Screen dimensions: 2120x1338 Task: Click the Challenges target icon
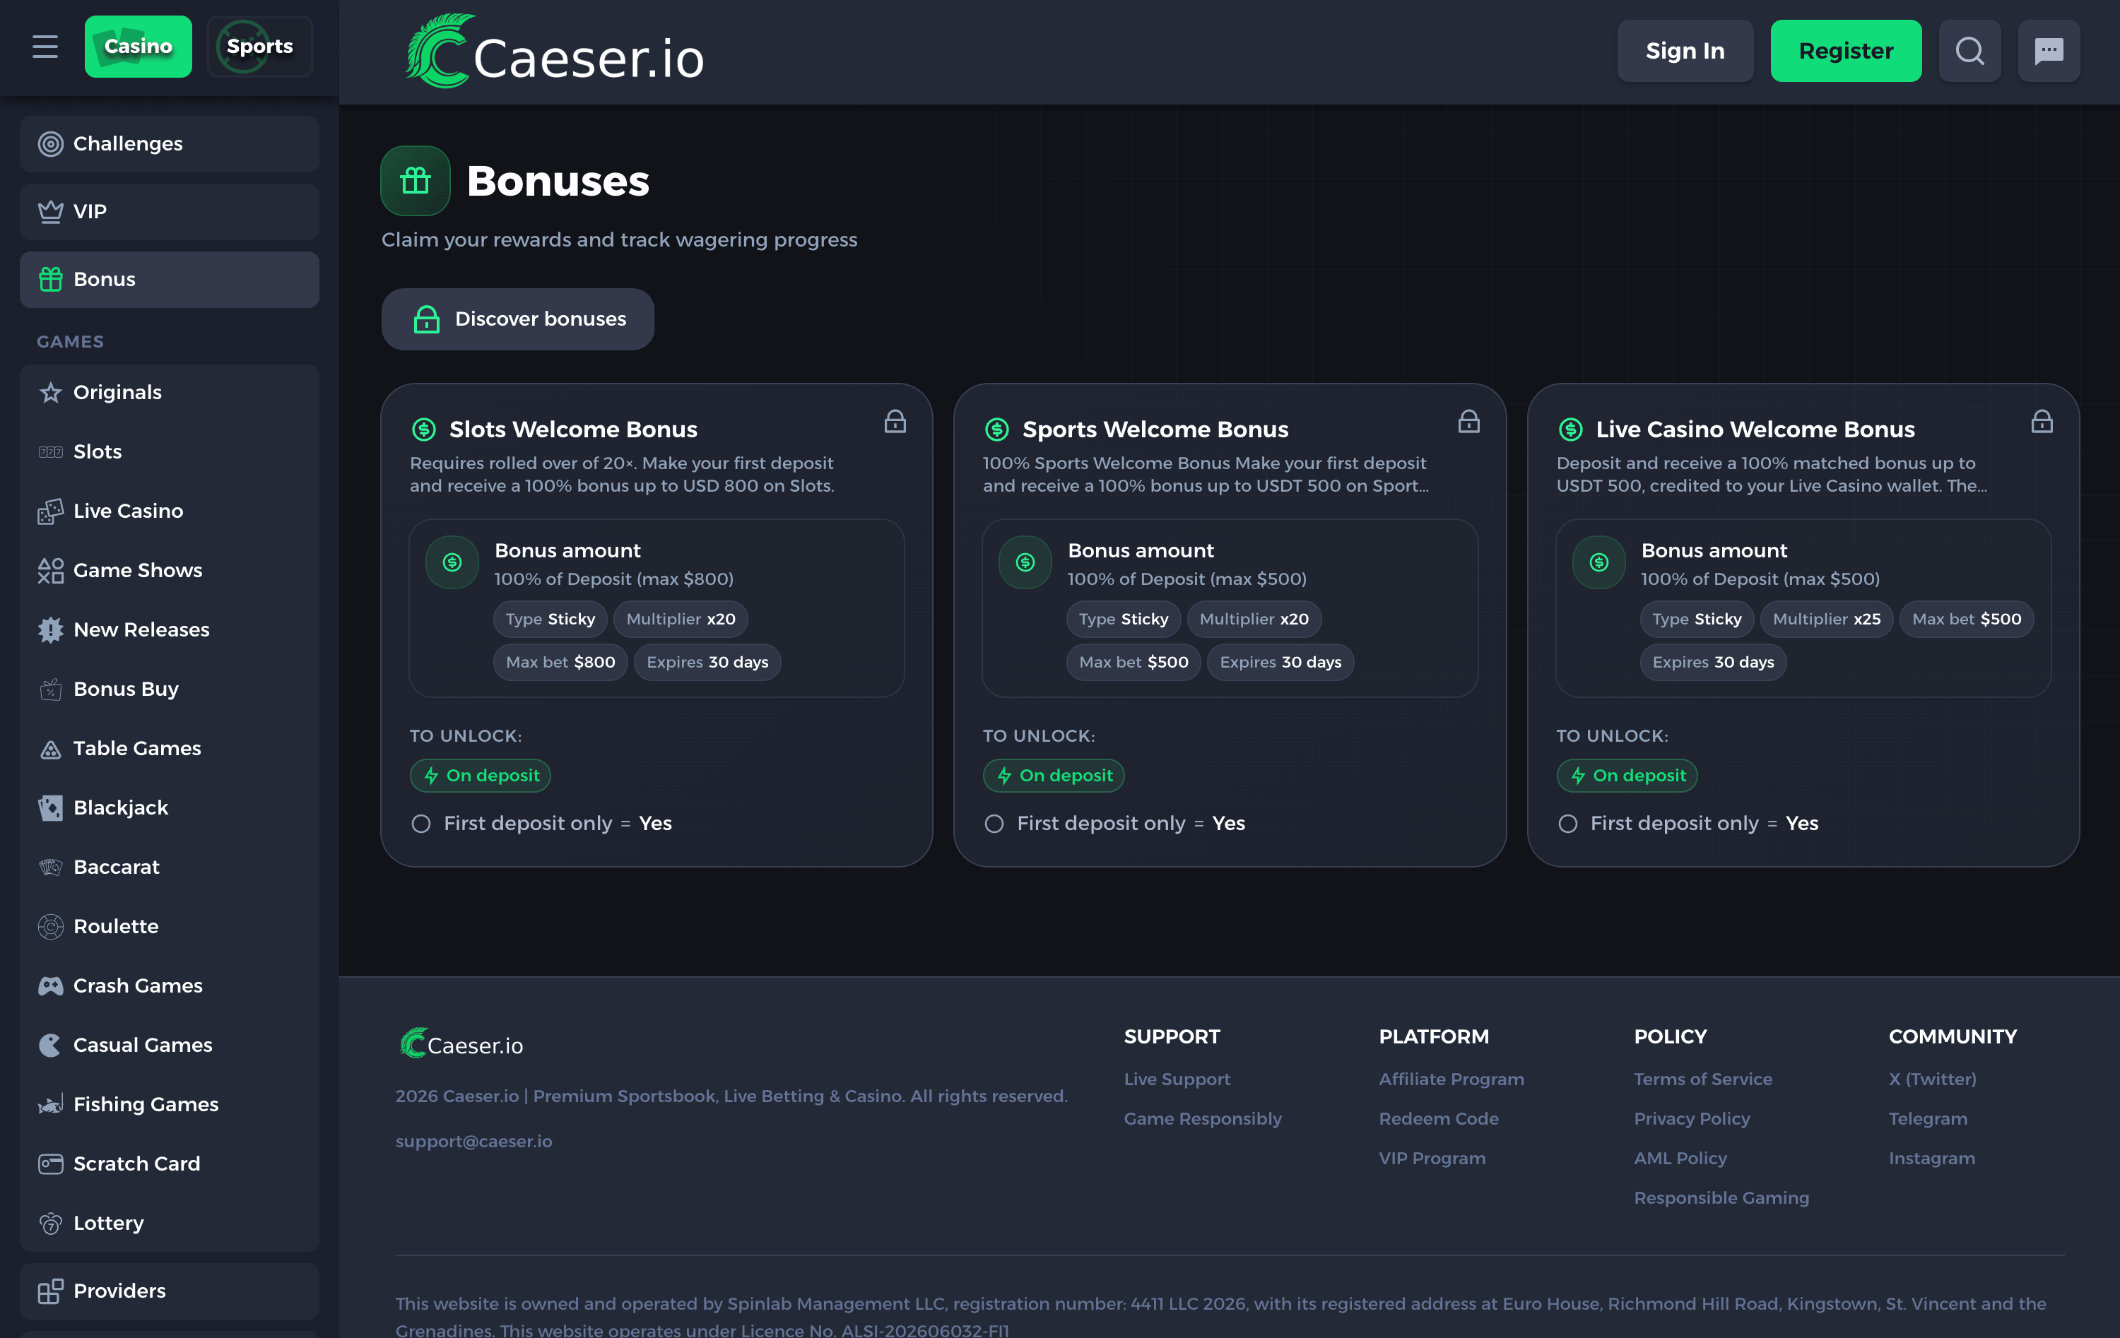tap(50, 143)
